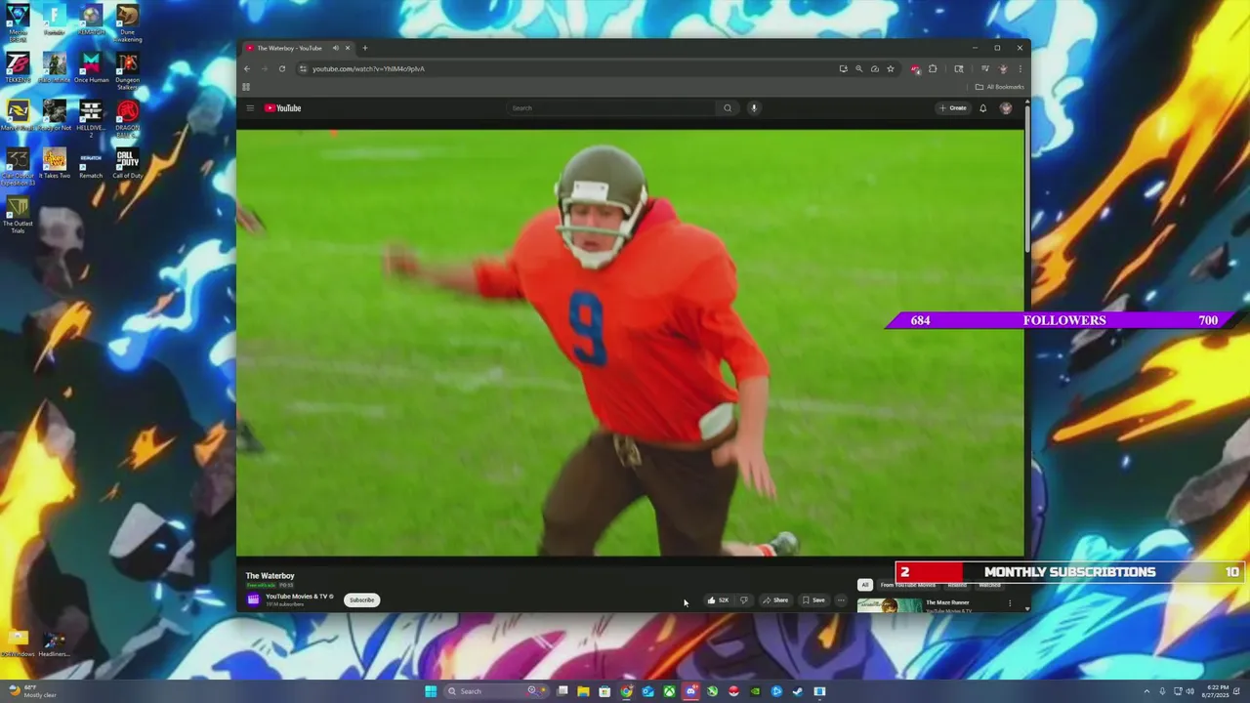Select the HELLDIVERS 2 desktop shortcut

pos(91,118)
